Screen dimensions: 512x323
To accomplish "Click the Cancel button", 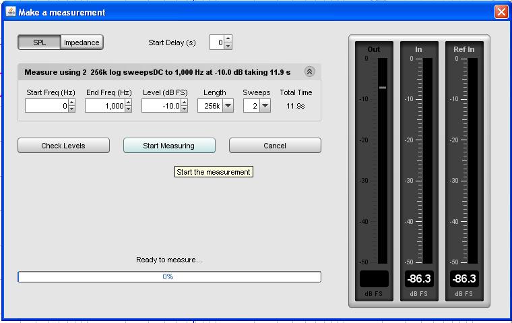I will pos(275,146).
